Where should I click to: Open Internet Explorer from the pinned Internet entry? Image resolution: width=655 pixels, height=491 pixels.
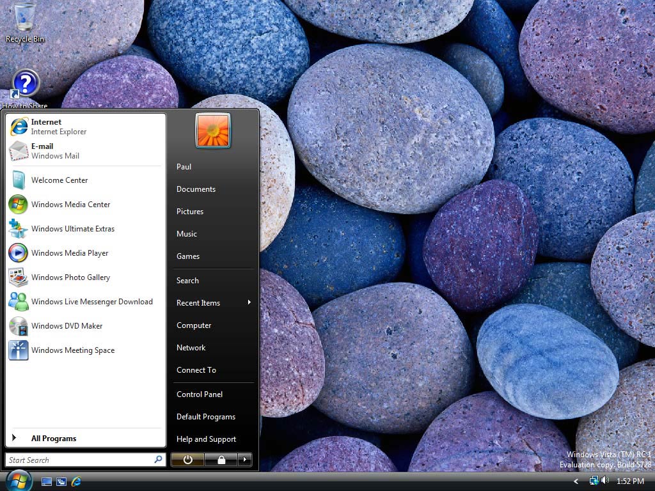(x=86, y=127)
